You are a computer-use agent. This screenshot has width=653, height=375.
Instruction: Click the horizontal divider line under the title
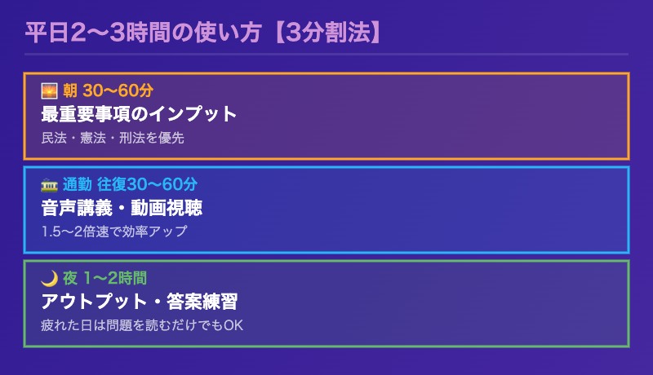tap(326, 55)
